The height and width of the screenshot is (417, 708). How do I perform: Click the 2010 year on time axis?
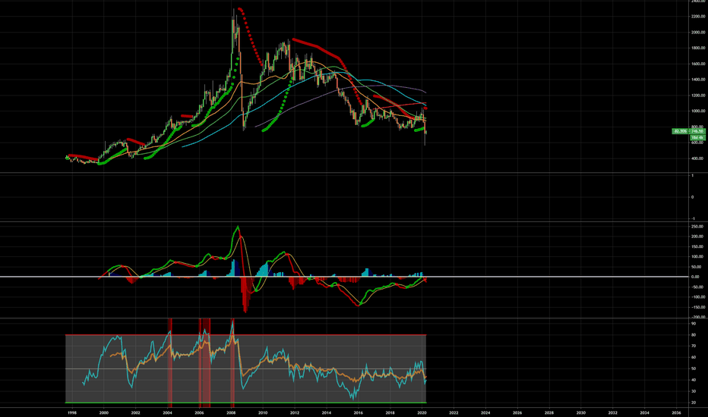pyautogui.click(x=263, y=412)
